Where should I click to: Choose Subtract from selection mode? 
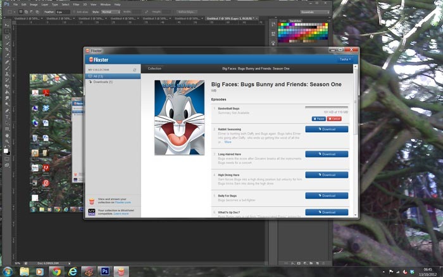tap(32, 12)
